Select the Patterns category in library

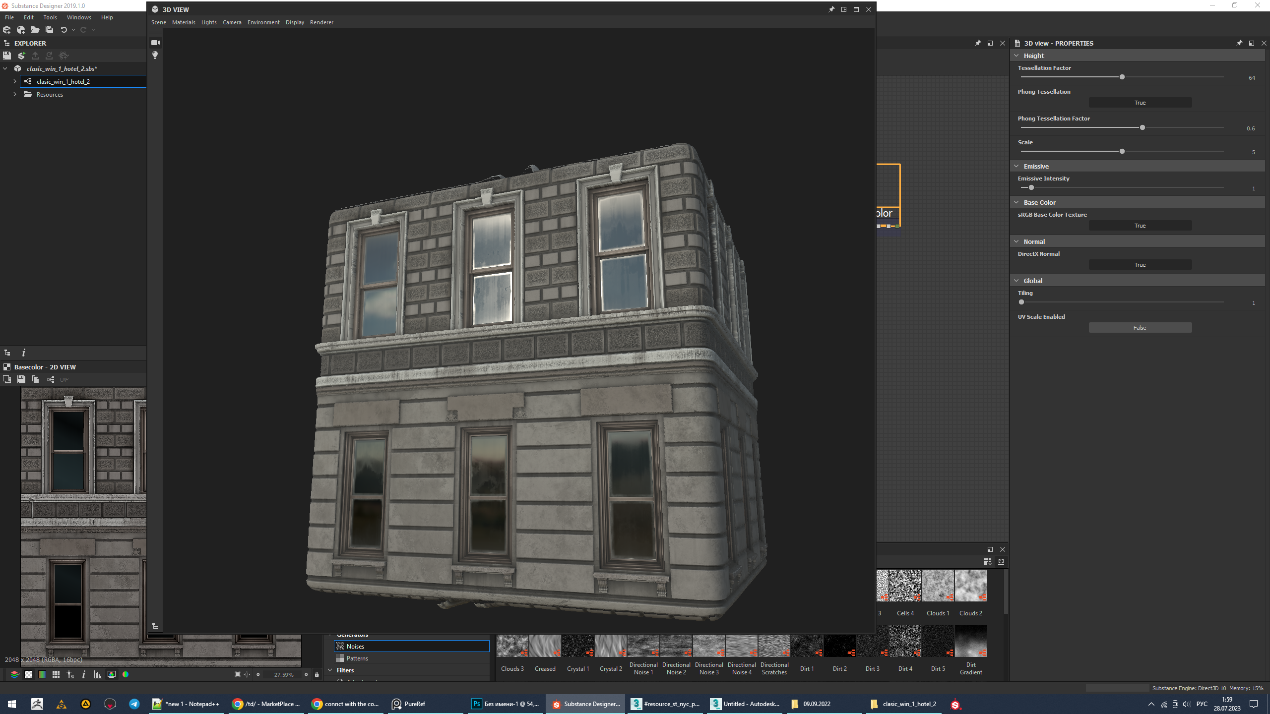[357, 658]
